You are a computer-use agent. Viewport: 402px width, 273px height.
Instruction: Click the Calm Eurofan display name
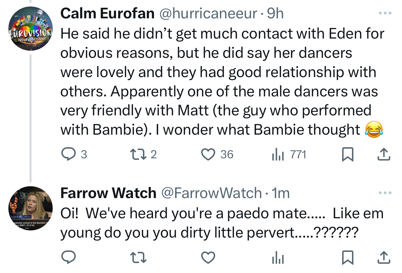(107, 14)
